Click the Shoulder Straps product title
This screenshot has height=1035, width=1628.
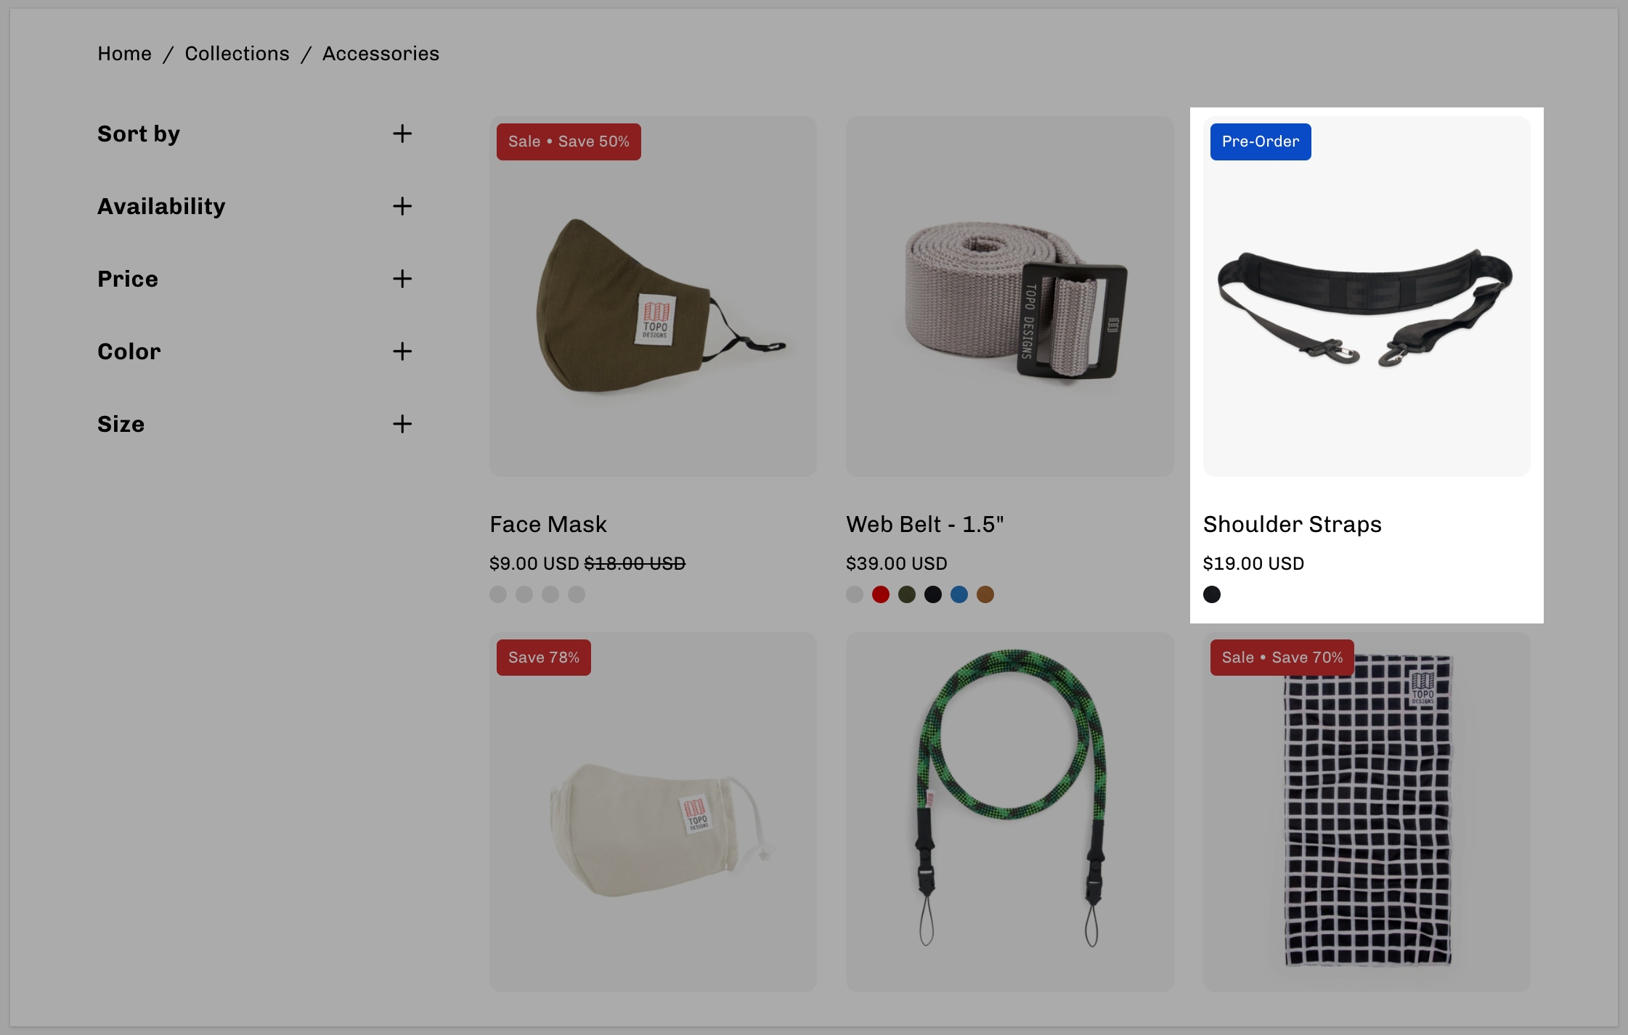(x=1292, y=524)
